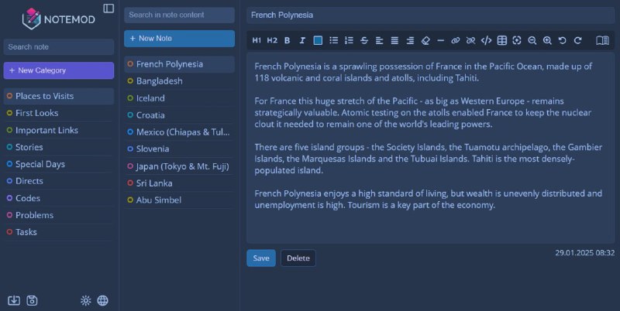Collapse the sidebar with the panel toggle icon

[108, 9]
